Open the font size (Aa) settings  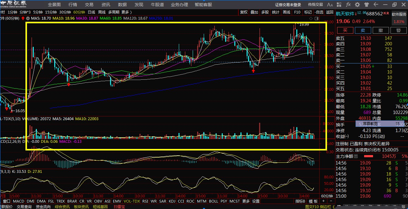point(330,5)
